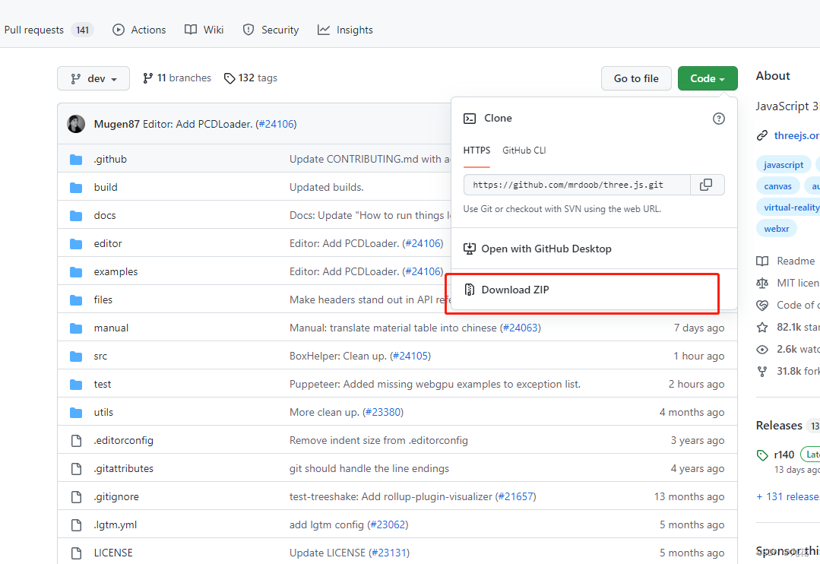Open the .gitattributes file
The width and height of the screenshot is (820, 564).
(x=123, y=469)
